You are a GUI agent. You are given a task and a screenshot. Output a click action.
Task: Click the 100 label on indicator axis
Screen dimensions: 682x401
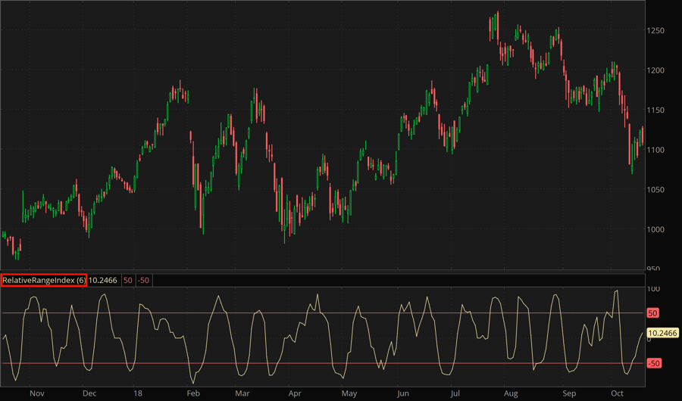653,289
